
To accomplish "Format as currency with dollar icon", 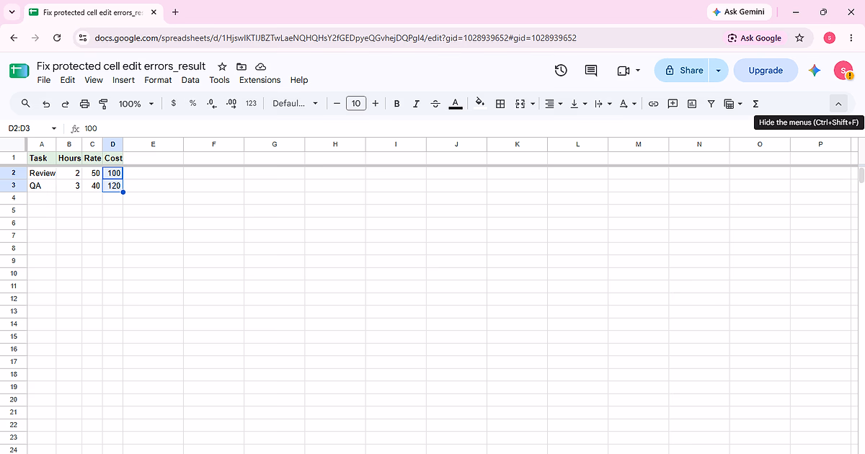I will pyautogui.click(x=174, y=103).
